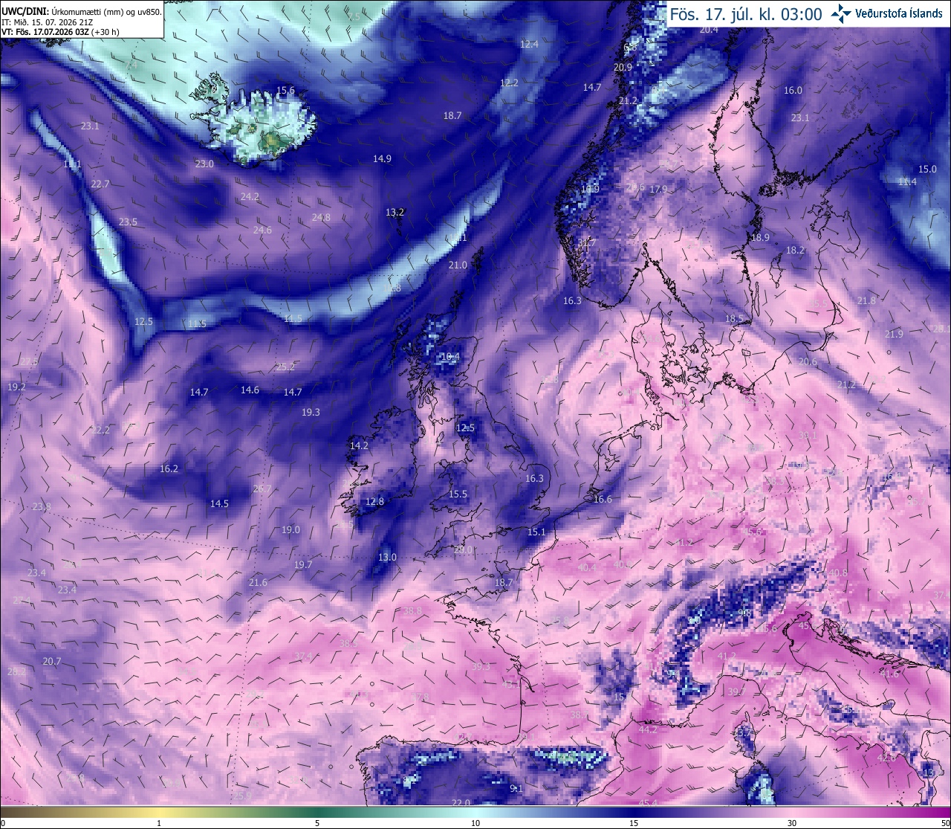Select the IT: Mið. 15. 07. 2026 21Z line
This screenshot has width=951, height=829.
pyautogui.click(x=47, y=22)
